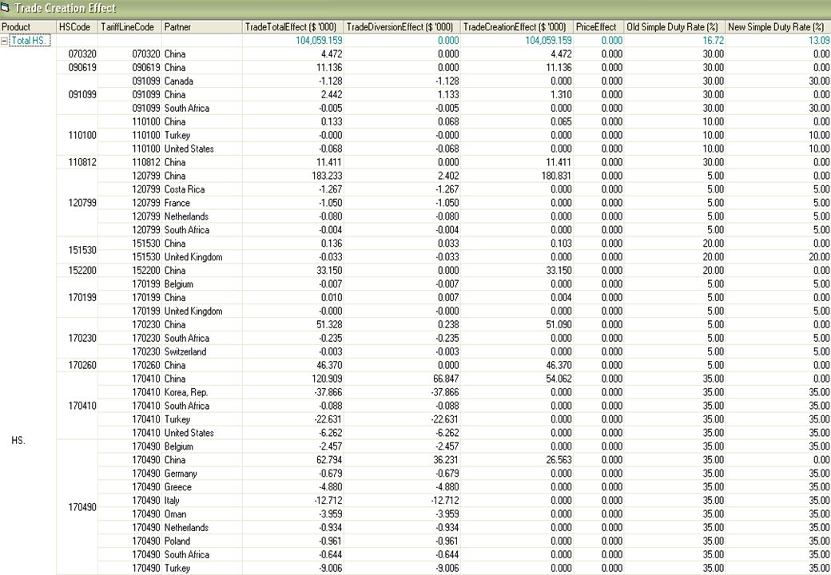The height and width of the screenshot is (575, 831).
Task: Select trade total value -12.712
Action: click(x=328, y=501)
